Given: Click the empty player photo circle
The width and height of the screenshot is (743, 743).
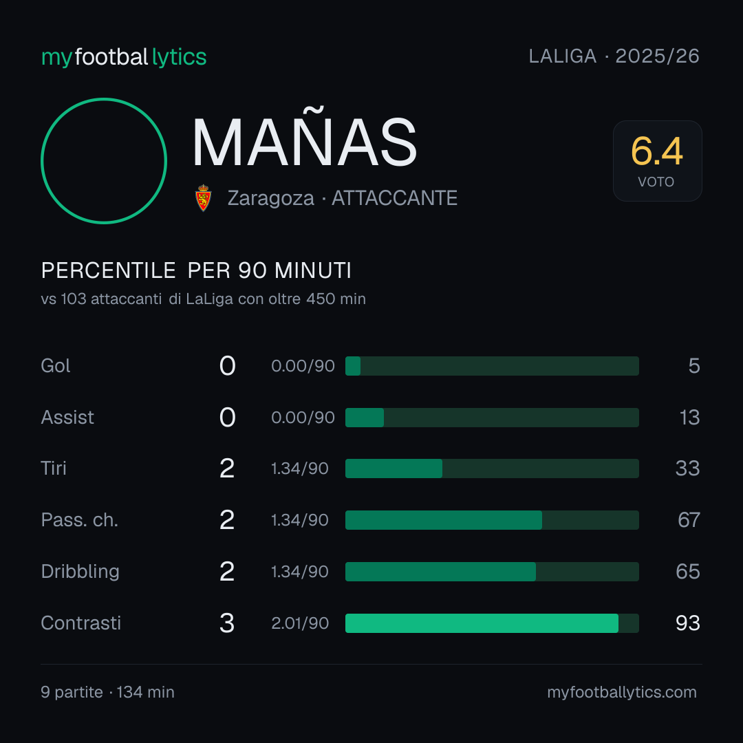Looking at the screenshot, I should coord(104,161).
